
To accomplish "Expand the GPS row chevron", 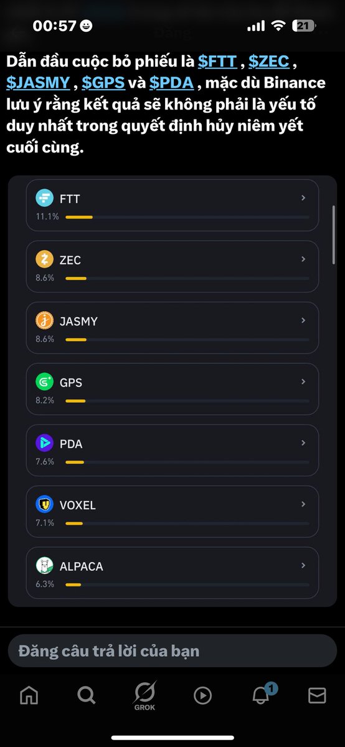I will tap(303, 382).
